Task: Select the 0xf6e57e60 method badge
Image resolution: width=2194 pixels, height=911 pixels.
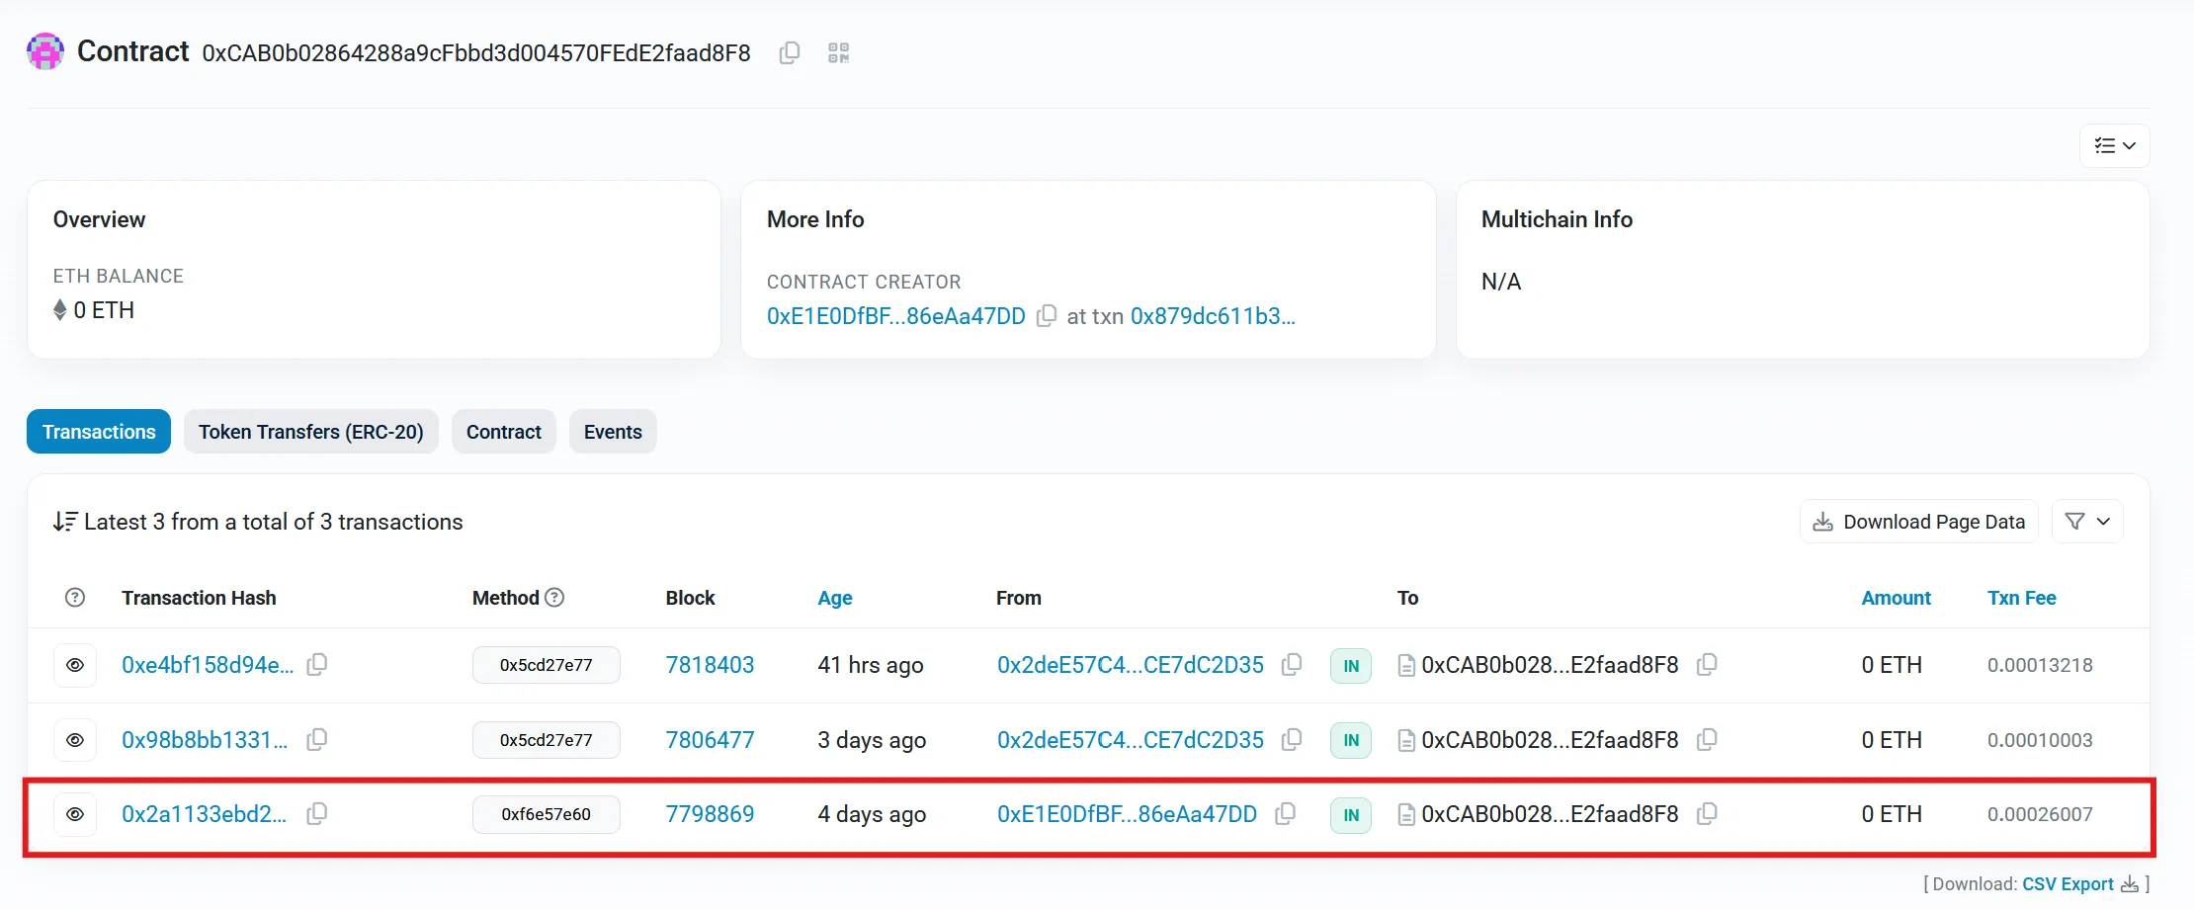Action: (x=546, y=814)
